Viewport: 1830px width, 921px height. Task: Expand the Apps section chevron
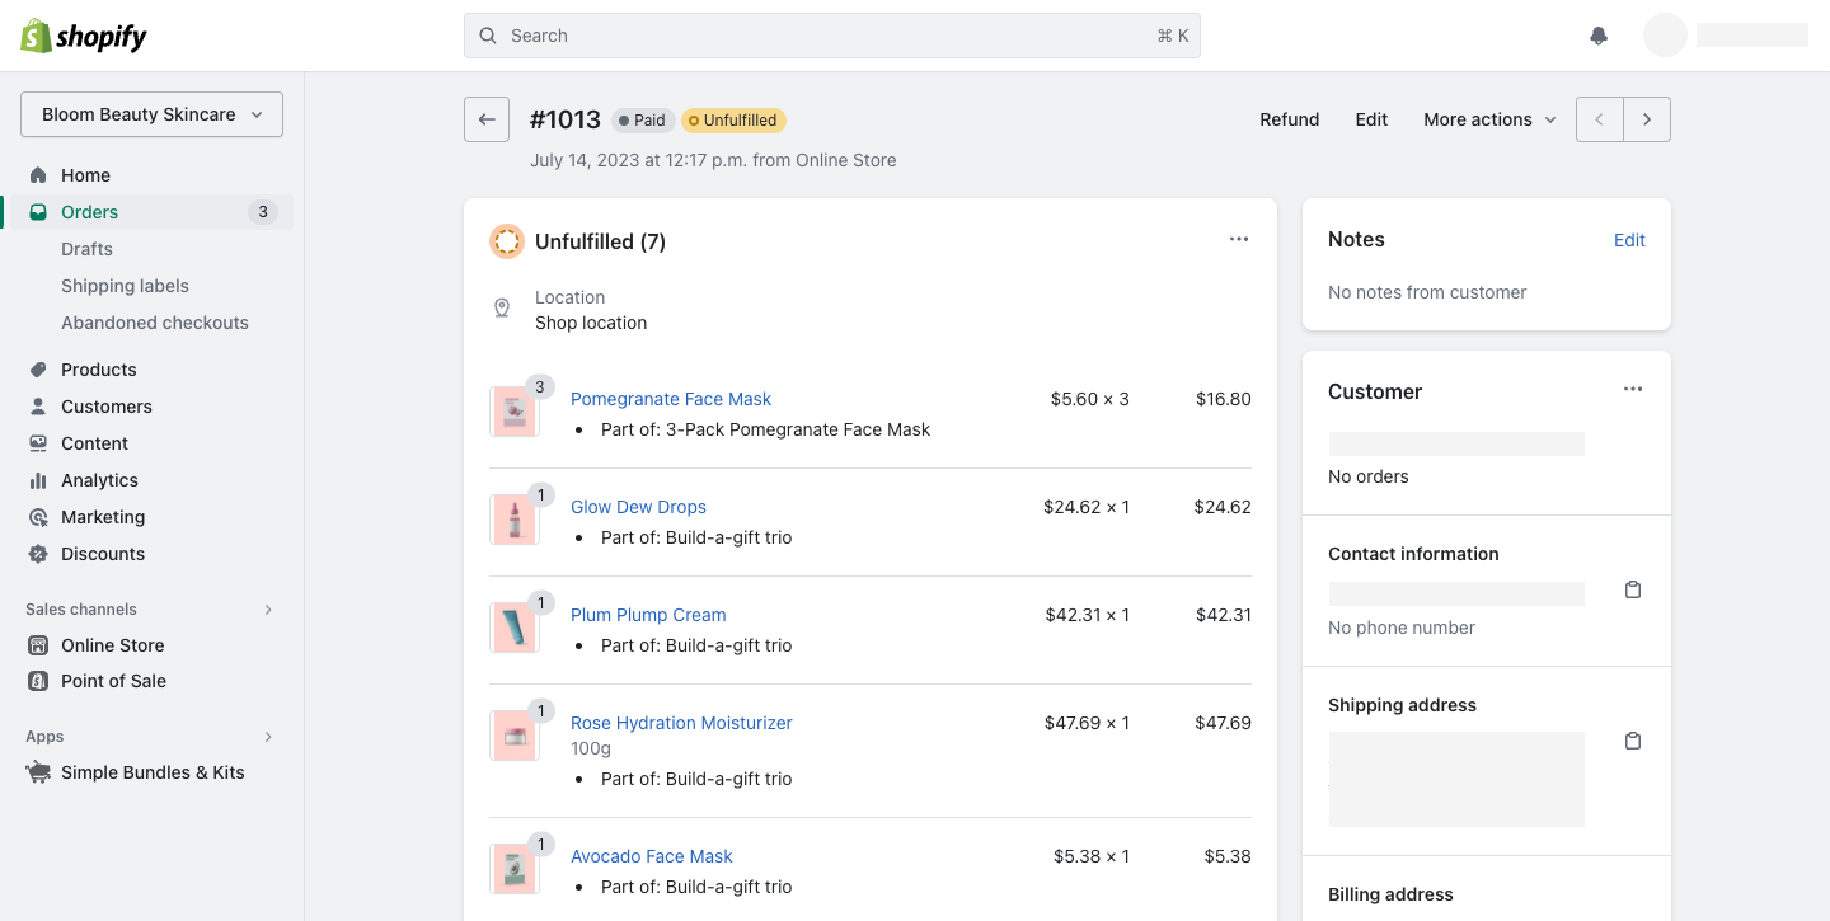pos(268,736)
